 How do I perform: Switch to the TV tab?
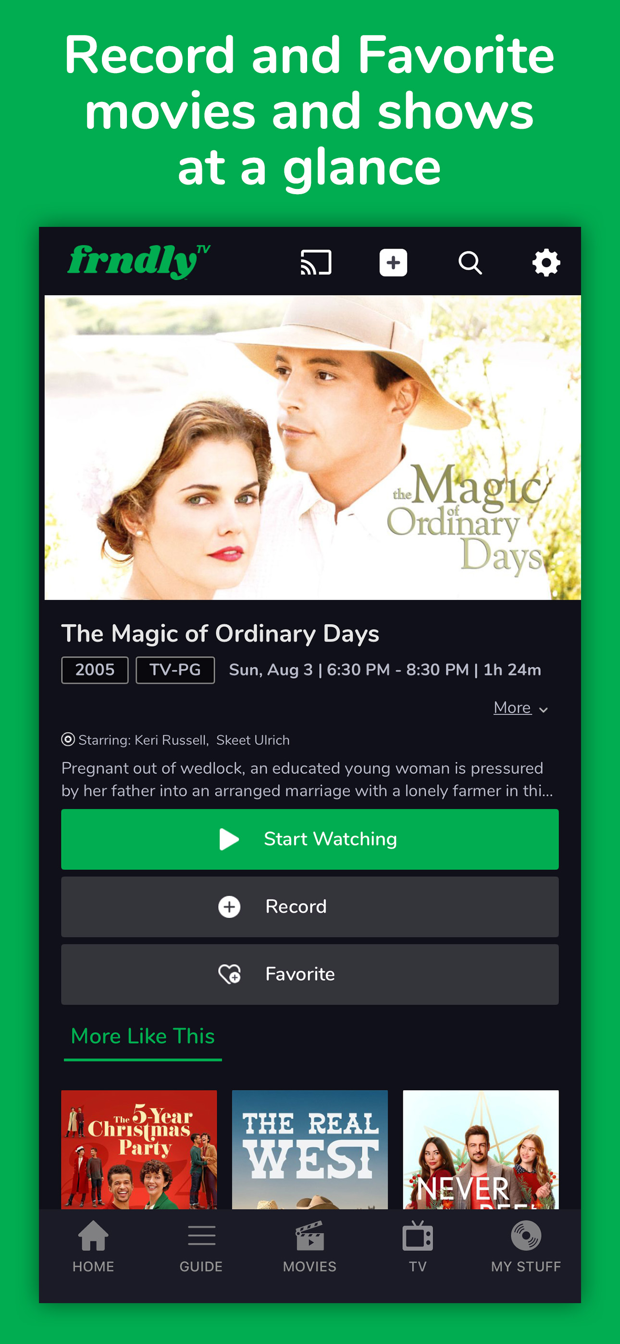tap(418, 1246)
